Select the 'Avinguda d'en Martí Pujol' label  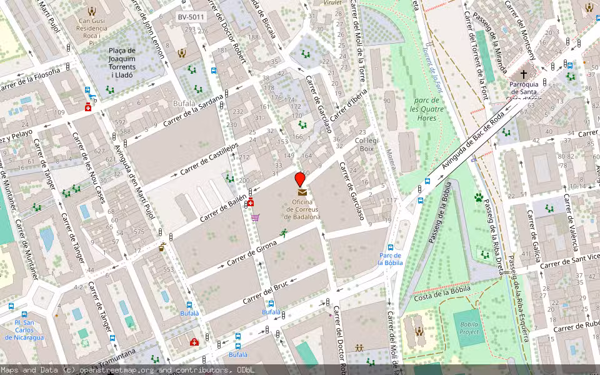point(135,182)
